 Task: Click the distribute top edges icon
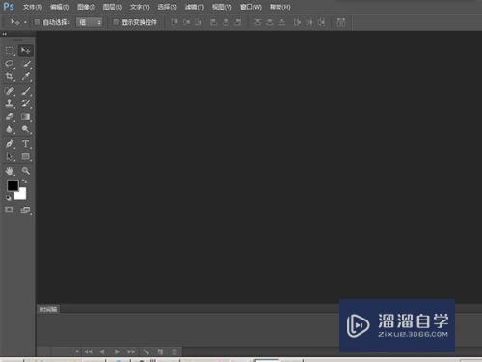point(257,22)
